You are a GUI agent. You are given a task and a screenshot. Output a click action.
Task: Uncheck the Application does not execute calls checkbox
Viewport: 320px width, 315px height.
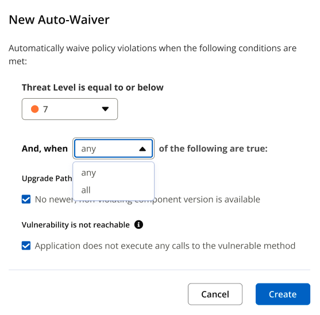[26, 246]
